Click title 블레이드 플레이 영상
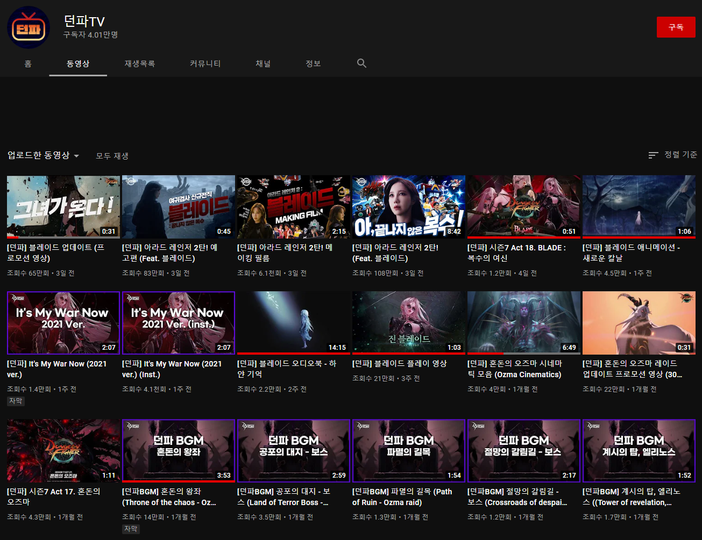Viewport: 702px width, 540px height. point(400,364)
